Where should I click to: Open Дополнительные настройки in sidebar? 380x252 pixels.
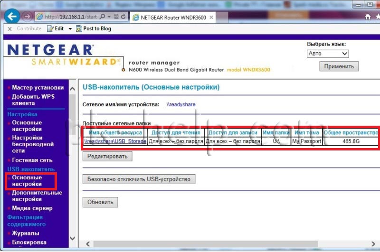tap(37, 196)
